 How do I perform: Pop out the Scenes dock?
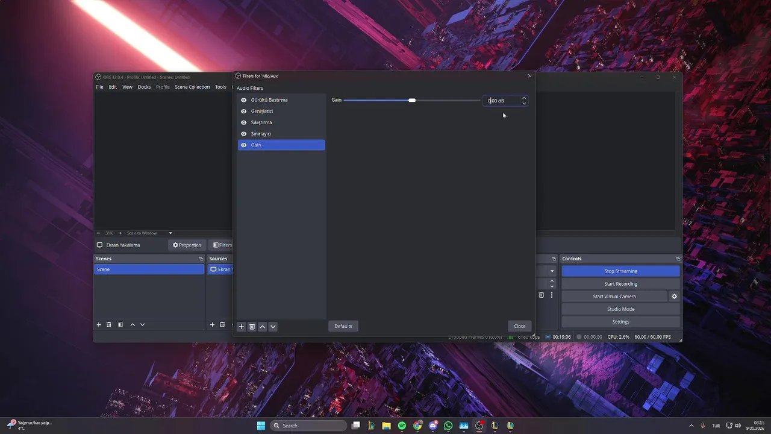coord(201,259)
